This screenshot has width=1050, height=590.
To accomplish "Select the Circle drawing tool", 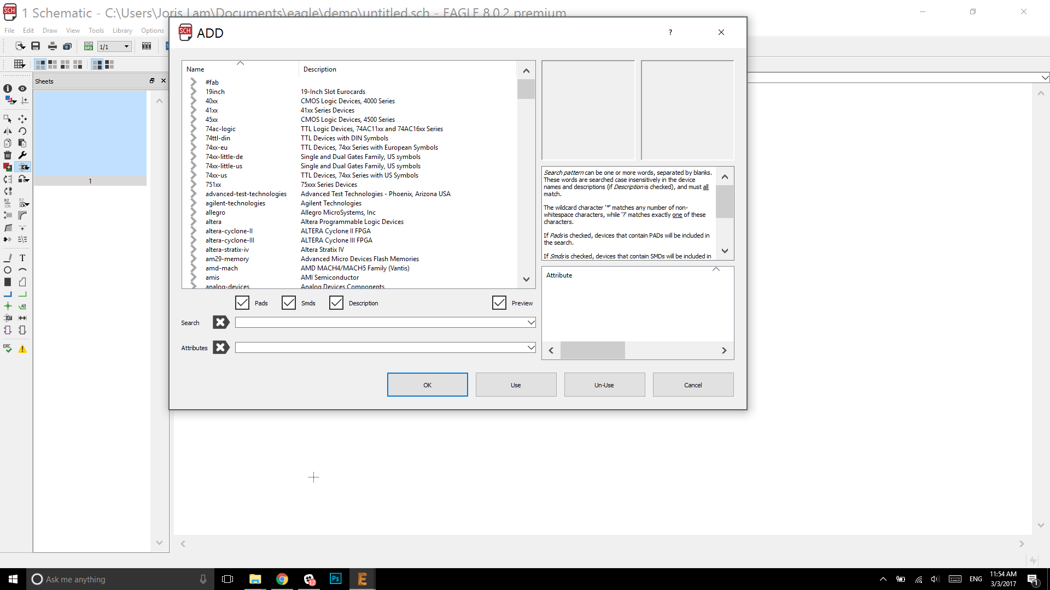I will click(x=8, y=270).
